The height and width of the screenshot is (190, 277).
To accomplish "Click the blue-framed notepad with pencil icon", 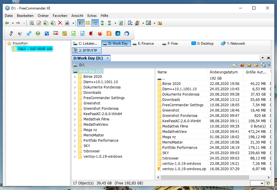I will tap(148, 23).
